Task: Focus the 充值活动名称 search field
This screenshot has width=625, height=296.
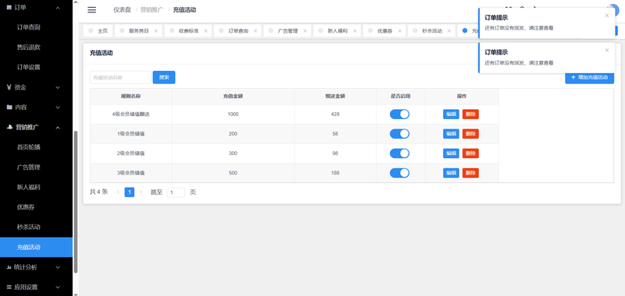Action: pyautogui.click(x=120, y=77)
